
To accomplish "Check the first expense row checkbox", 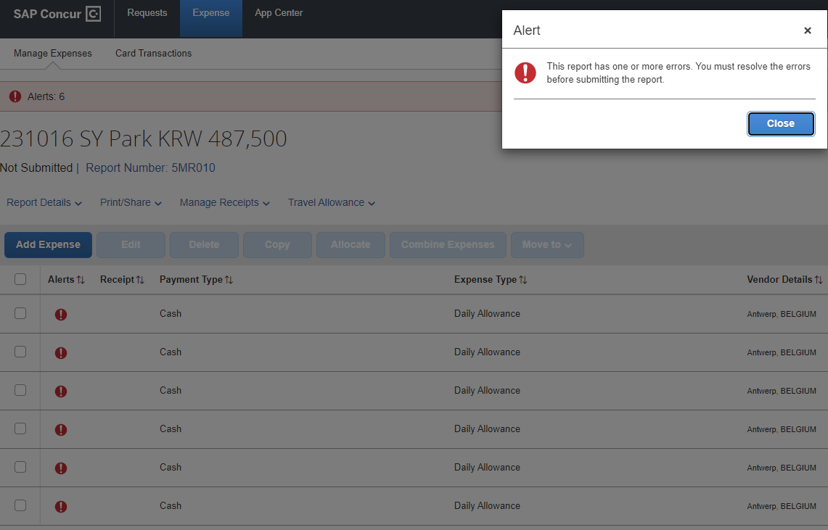I will tap(20, 313).
